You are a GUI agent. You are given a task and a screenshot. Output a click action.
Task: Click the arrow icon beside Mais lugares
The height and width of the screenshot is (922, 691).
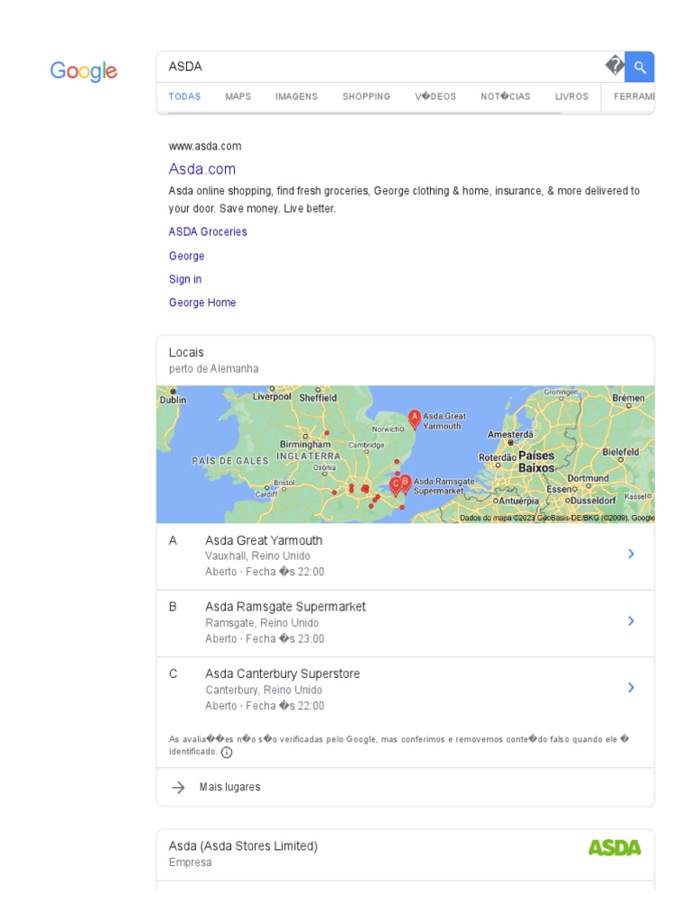pos(179,788)
